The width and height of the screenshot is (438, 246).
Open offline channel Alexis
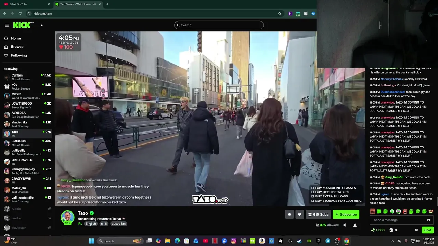click(27, 209)
